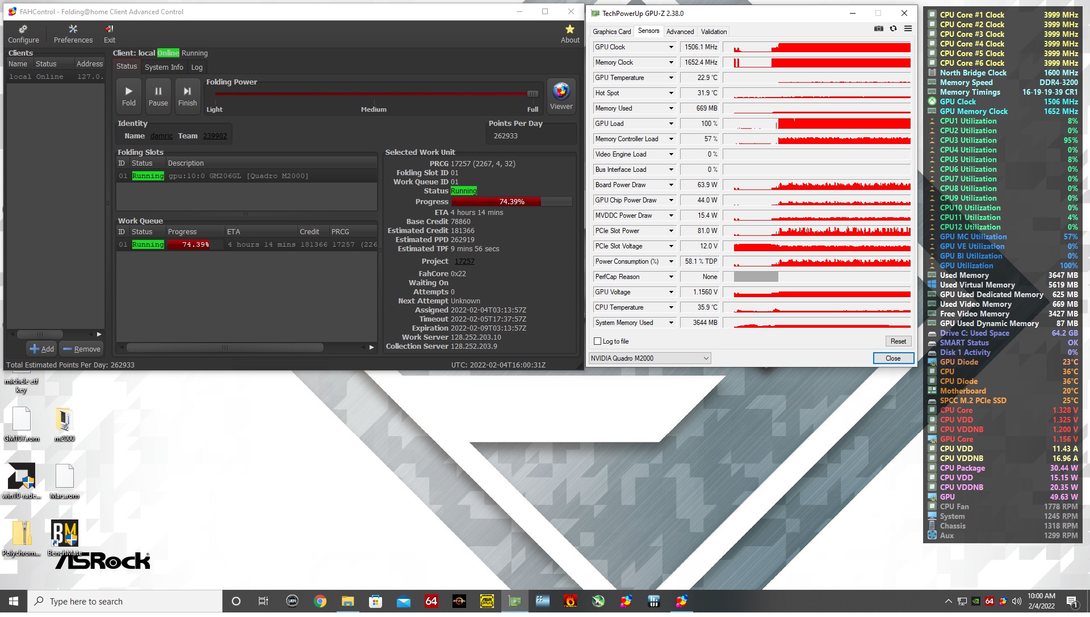Click the Exit icon in FAHControl
This screenshot has height=617, width=1090.
tap(109, 34)
